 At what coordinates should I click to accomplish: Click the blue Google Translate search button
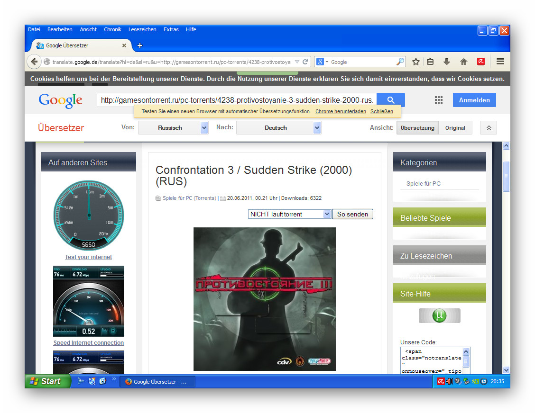pyautogui.click(x=391, y=100)
